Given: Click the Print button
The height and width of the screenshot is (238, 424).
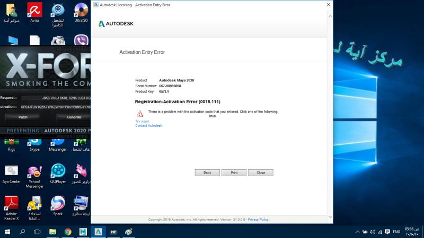Looking at the screenshot, I should pos(234,173).
